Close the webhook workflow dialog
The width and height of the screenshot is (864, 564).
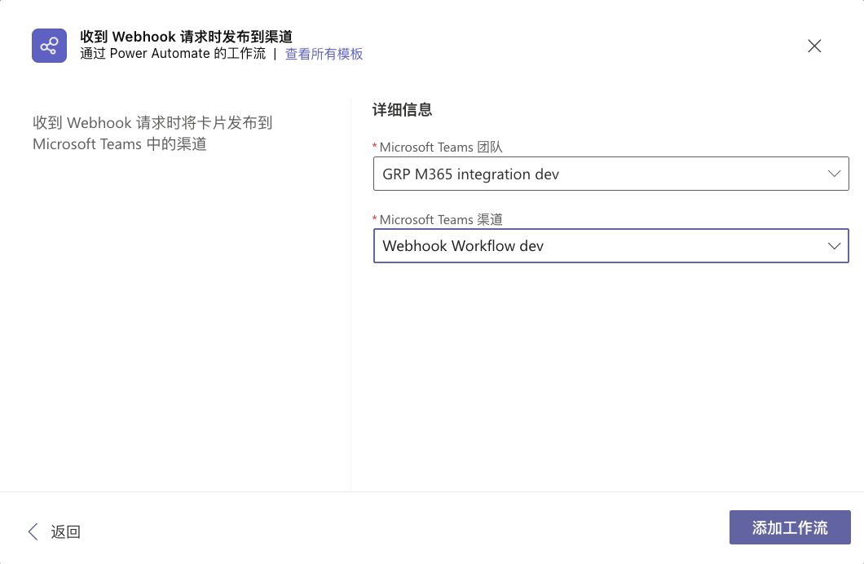point(814,46)
